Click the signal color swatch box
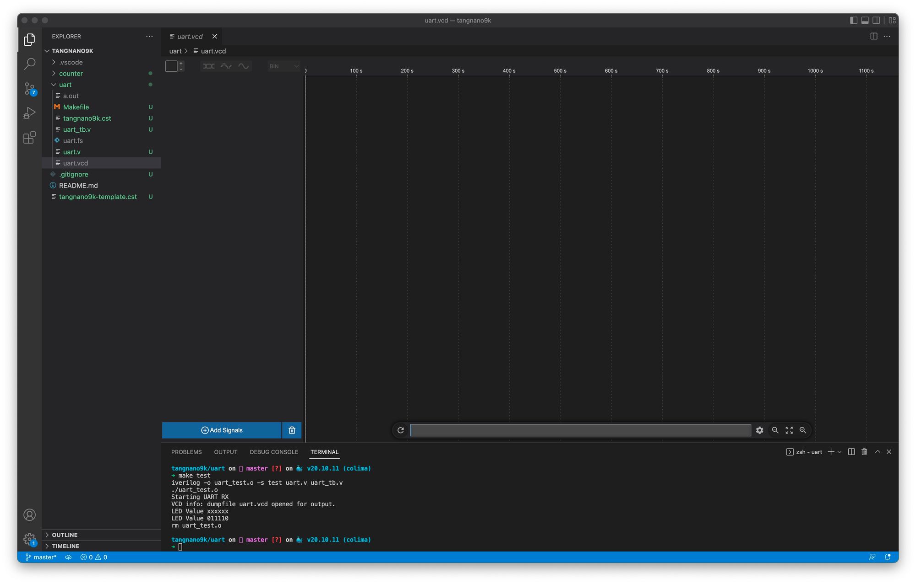The image size is (916, 584). pyautogui.click(x=171, y=66)
